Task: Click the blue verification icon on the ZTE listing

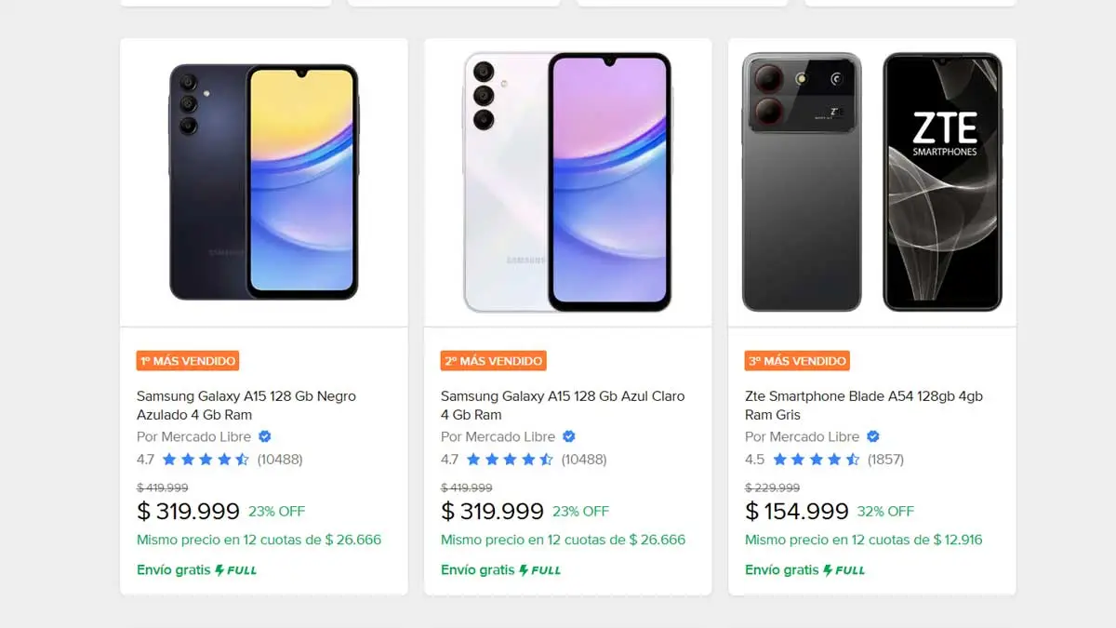Action: [871, 436]
